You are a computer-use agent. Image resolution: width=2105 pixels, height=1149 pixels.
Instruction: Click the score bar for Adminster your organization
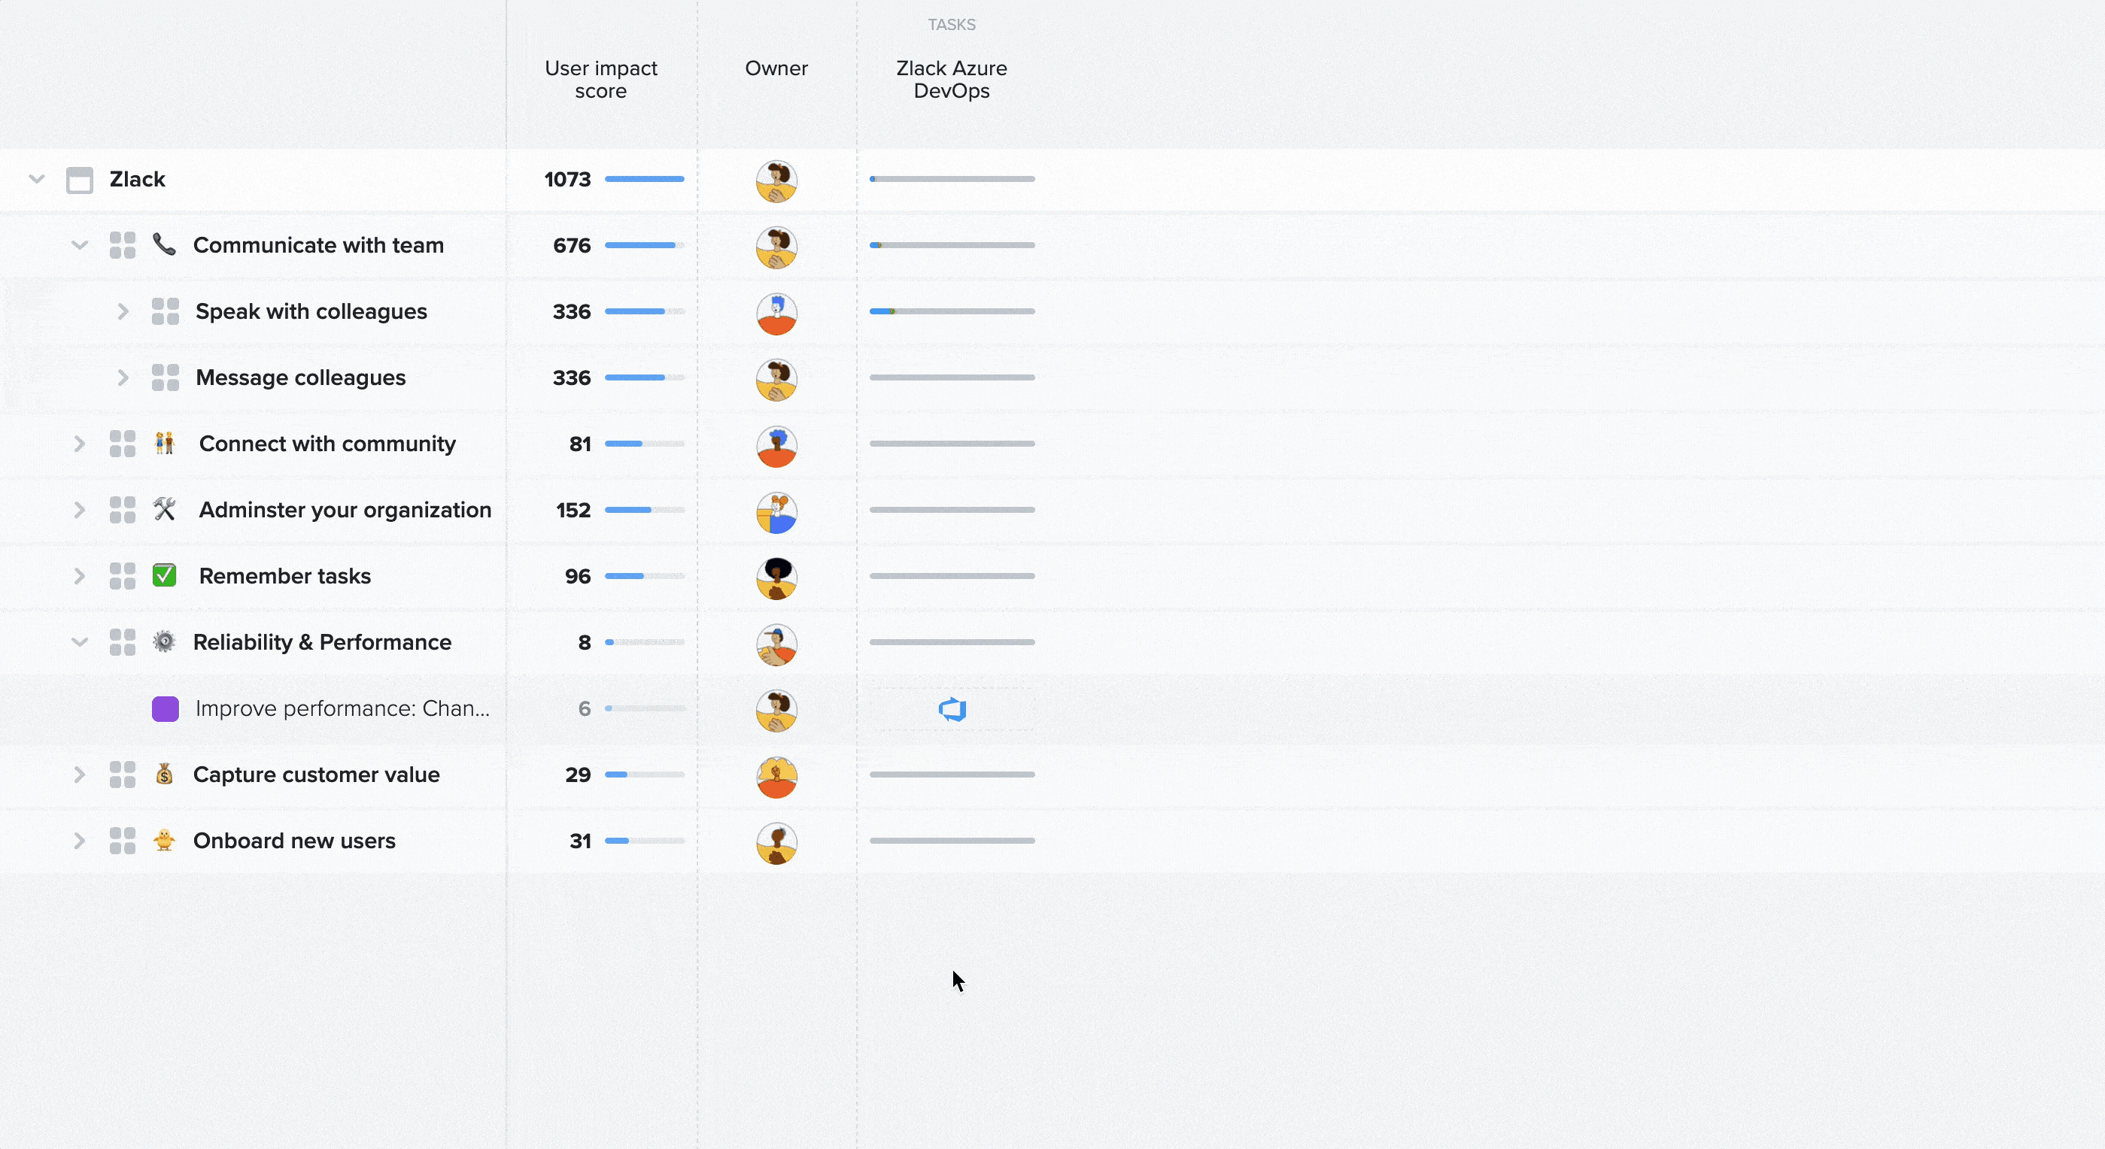coord(645,510)
